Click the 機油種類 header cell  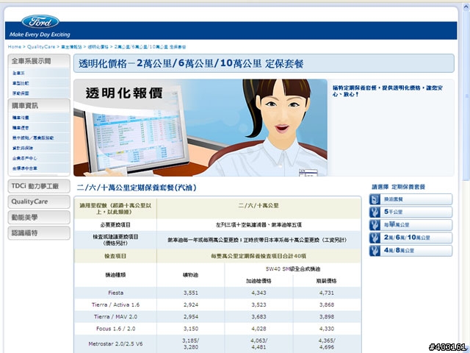pos(115,274)
